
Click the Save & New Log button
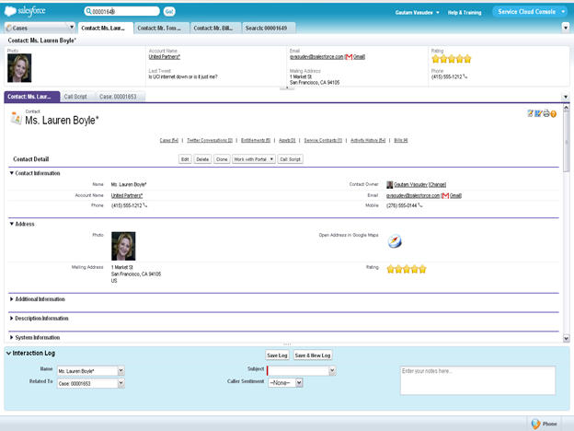click(313, 355)
